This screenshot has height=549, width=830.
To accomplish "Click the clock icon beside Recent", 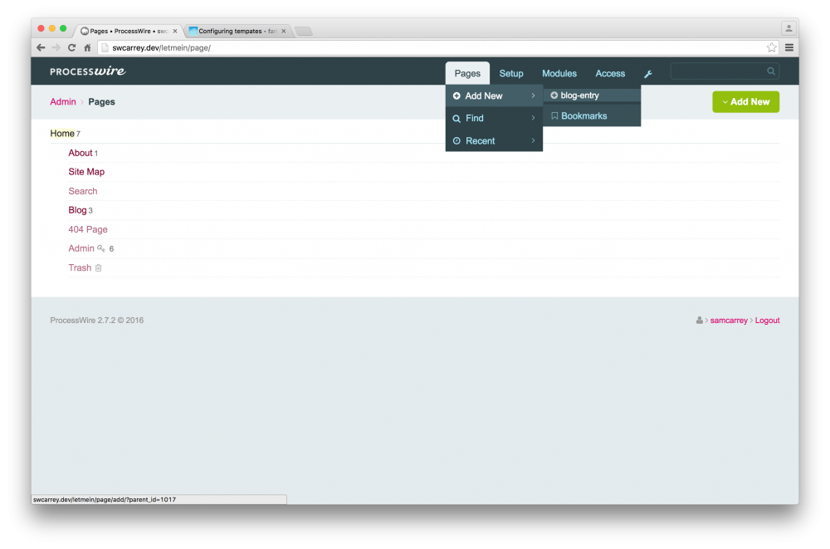I will pos(456,140).
